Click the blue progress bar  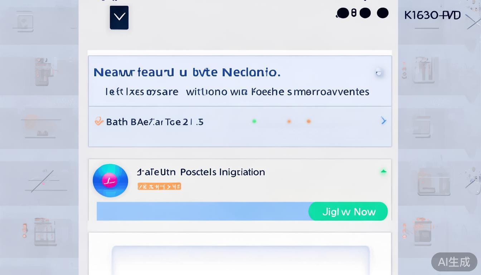202,211
